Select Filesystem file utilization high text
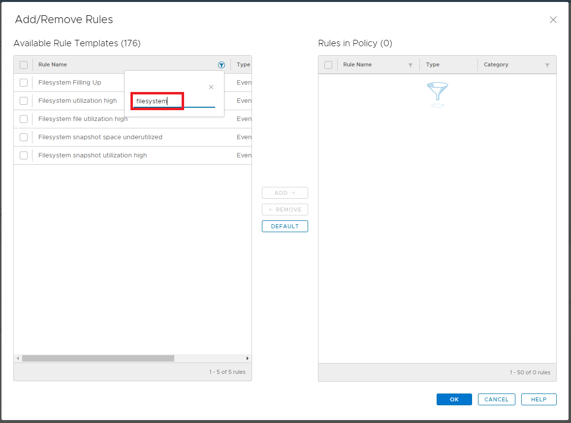The height and width of the screenshot is (423, 571). [83, 119]
